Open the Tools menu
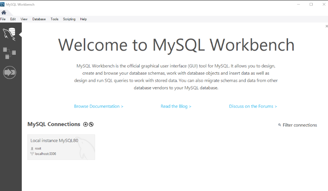328x191 pixels. (x=54, y=19)
